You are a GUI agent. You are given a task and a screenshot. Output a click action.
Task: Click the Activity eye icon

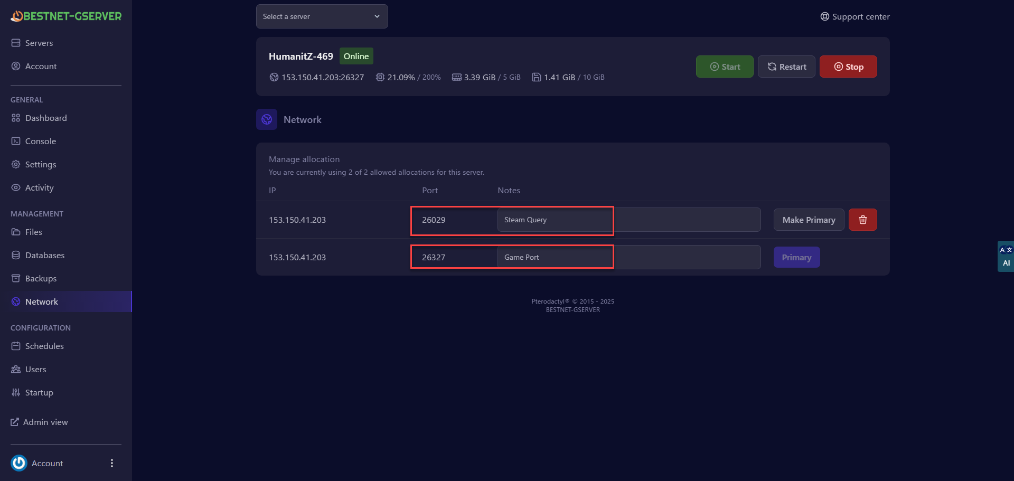click(x=16, y=187)
